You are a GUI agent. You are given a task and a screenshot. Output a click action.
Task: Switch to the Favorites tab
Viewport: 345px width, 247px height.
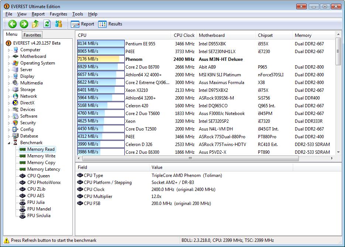(x=32, y=35)
